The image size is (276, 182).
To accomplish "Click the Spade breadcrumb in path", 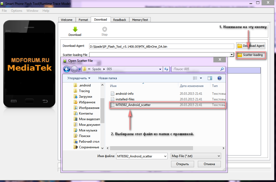I will pos(97,69).
